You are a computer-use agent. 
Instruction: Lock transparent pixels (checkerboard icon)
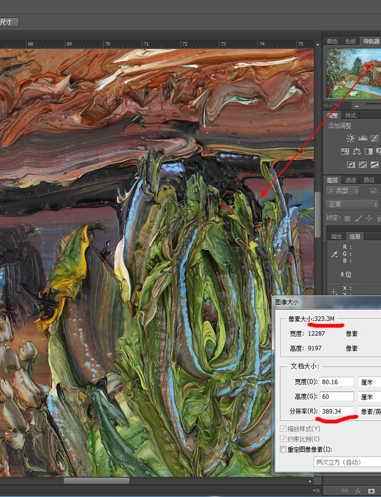click(347, 218)
